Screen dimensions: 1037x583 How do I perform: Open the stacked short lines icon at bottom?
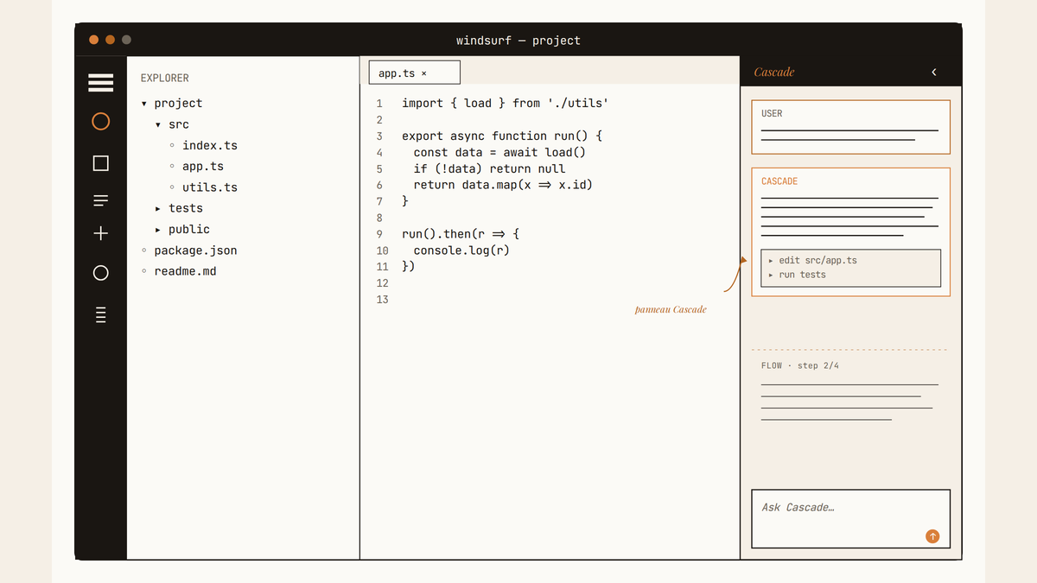click(100, 314)
